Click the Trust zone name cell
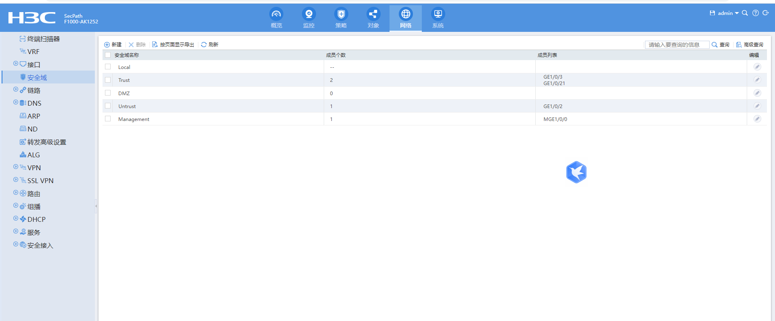This screenshot has height=321, width=775. pyautogui.click(x=124, y=80)
